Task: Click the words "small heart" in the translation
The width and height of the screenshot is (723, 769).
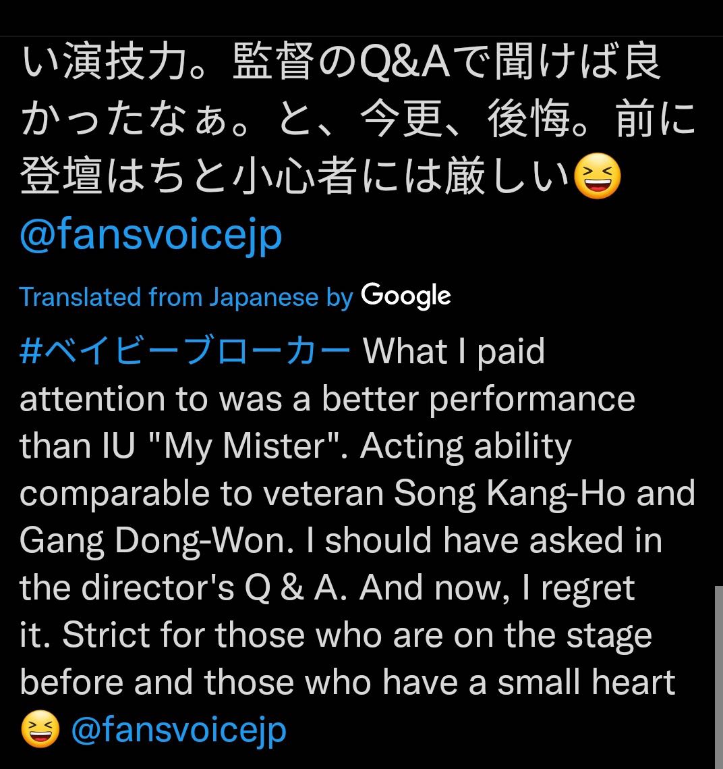Action: click(x=586, y=682)
